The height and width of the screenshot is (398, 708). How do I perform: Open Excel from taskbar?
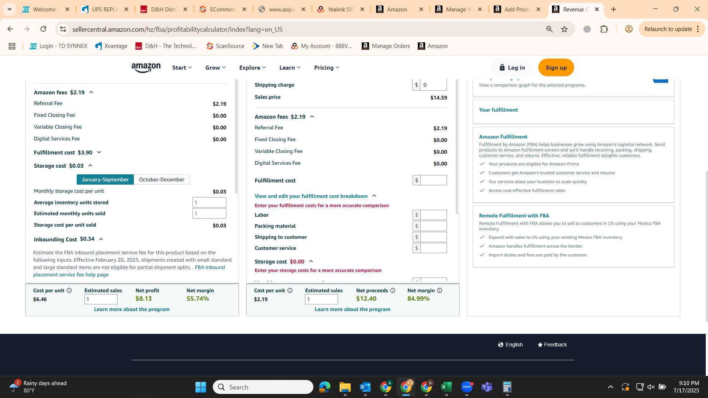click(x=446, y=387)
